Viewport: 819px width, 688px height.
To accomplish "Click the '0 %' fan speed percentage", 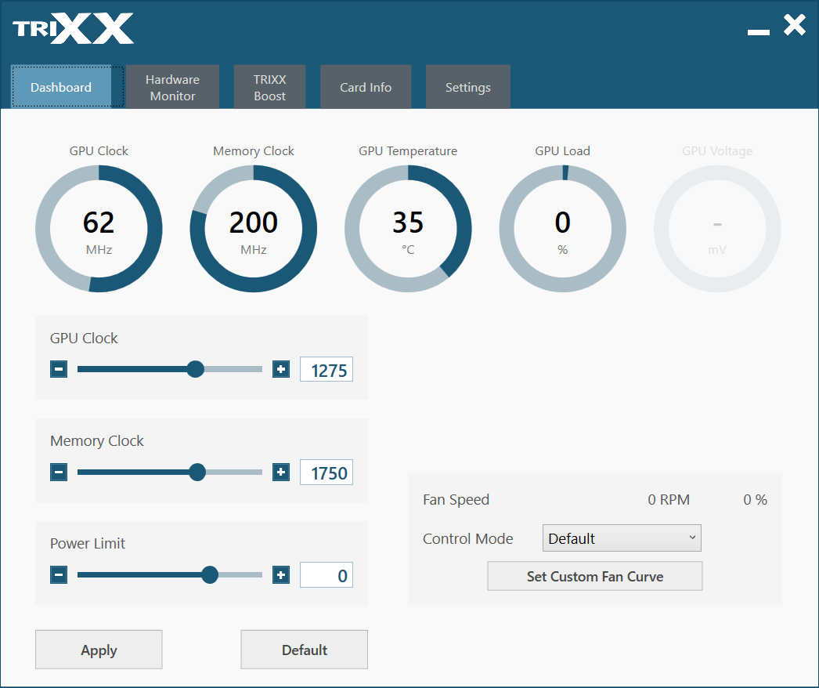I will click(x=756, y=500).
